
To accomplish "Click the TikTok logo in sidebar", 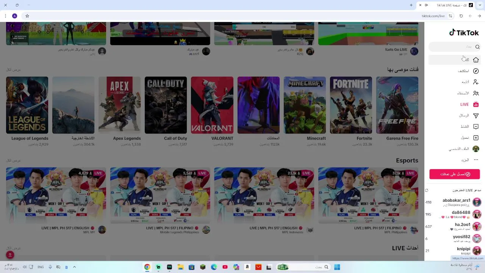I will pyautogui.click(x=464, y=33).
